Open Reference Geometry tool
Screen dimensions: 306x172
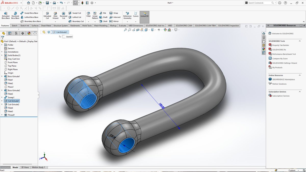coord(127,16)
